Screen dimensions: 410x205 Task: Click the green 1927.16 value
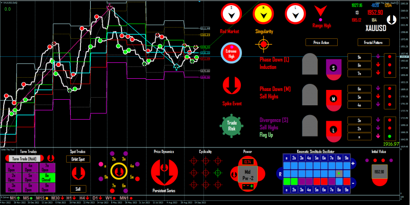click(x=357, y=5)
